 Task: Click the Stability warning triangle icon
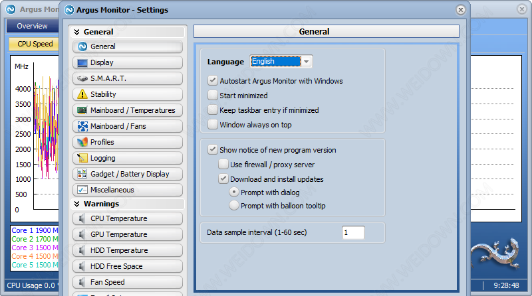82,94
